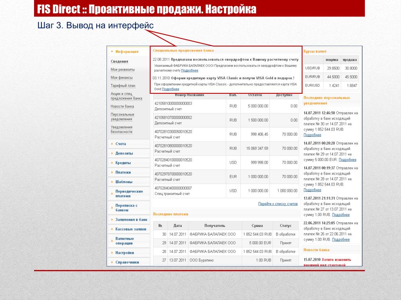The height and width of the screenshot is (300, 401).
Task: Open the Справочники menu section
Action: pyautogui.click(x=127, y=262)
